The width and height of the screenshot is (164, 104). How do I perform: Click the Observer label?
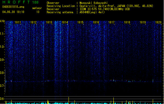53,3
